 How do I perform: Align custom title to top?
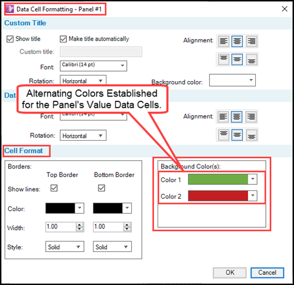coord(223,59)
